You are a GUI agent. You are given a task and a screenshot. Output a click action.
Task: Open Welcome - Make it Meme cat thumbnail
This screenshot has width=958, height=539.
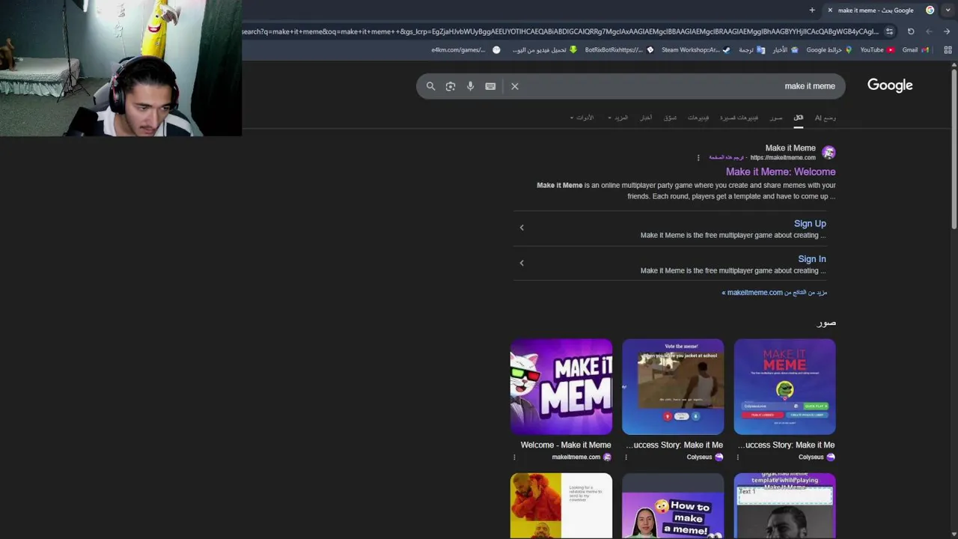point(561,386)
